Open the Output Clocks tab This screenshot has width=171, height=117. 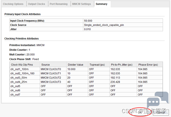pyautogui.click(x=36, y=4)
